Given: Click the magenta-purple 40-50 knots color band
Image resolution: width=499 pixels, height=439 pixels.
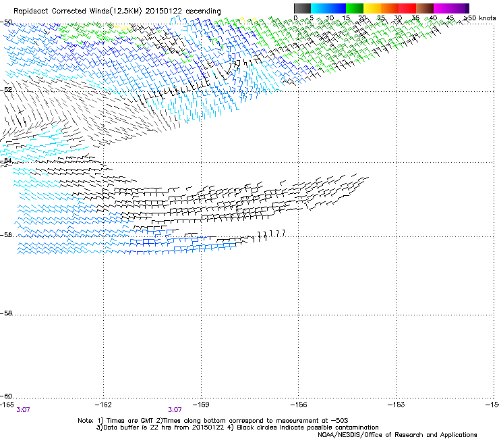Looking at the screenshot, I should pos(451,8).
